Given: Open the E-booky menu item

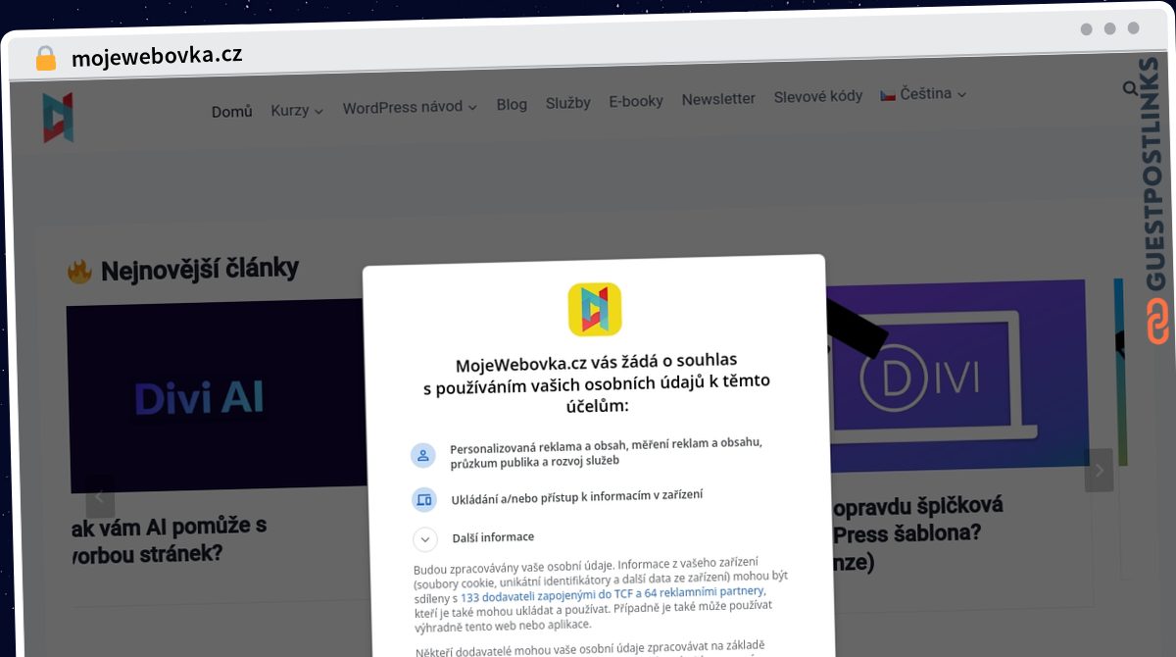Looking at the screenshot, I should coord(636,100).
